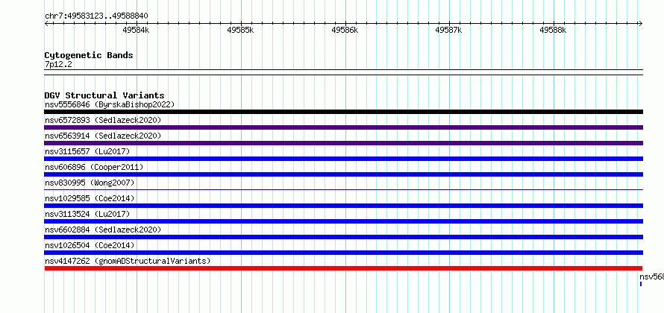This screenshot has height=313, width=664.
Task: Click the Cytogenetic Bands track title
Action: (x=89, y=55)
